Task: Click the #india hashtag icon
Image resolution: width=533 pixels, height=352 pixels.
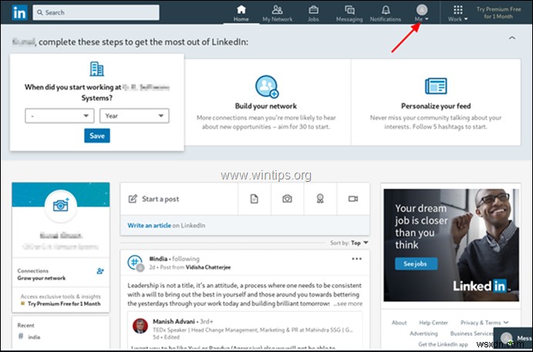Action: click(135, 263)
